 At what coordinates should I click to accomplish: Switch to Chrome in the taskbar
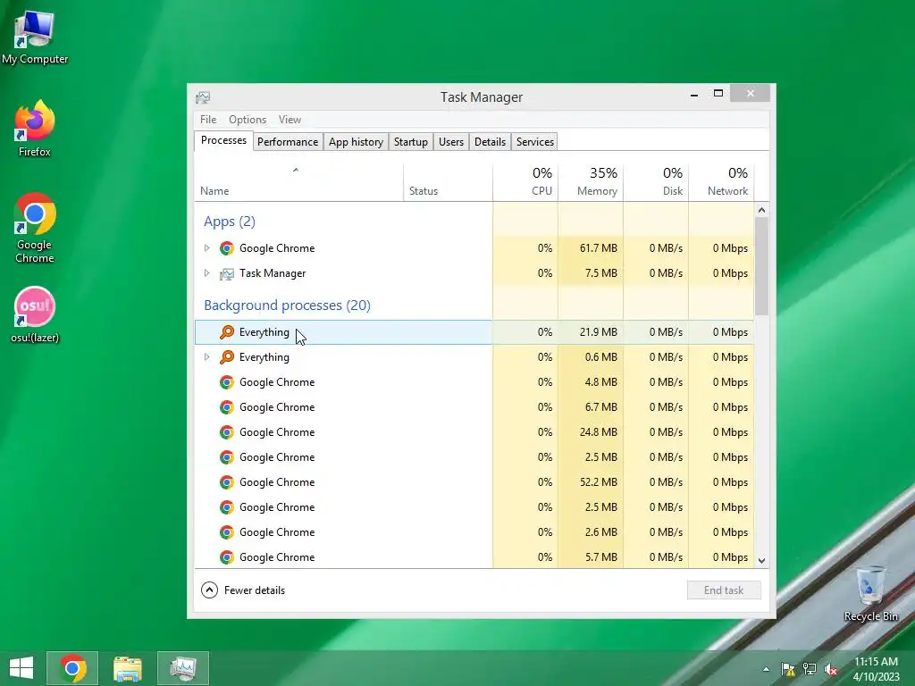tap(72, 668)
